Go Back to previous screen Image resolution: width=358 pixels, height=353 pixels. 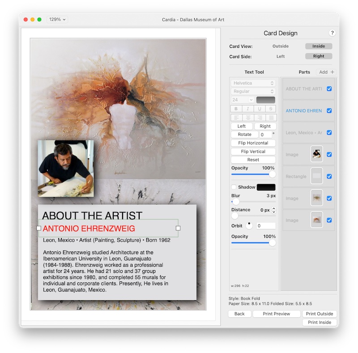[239, 314]
